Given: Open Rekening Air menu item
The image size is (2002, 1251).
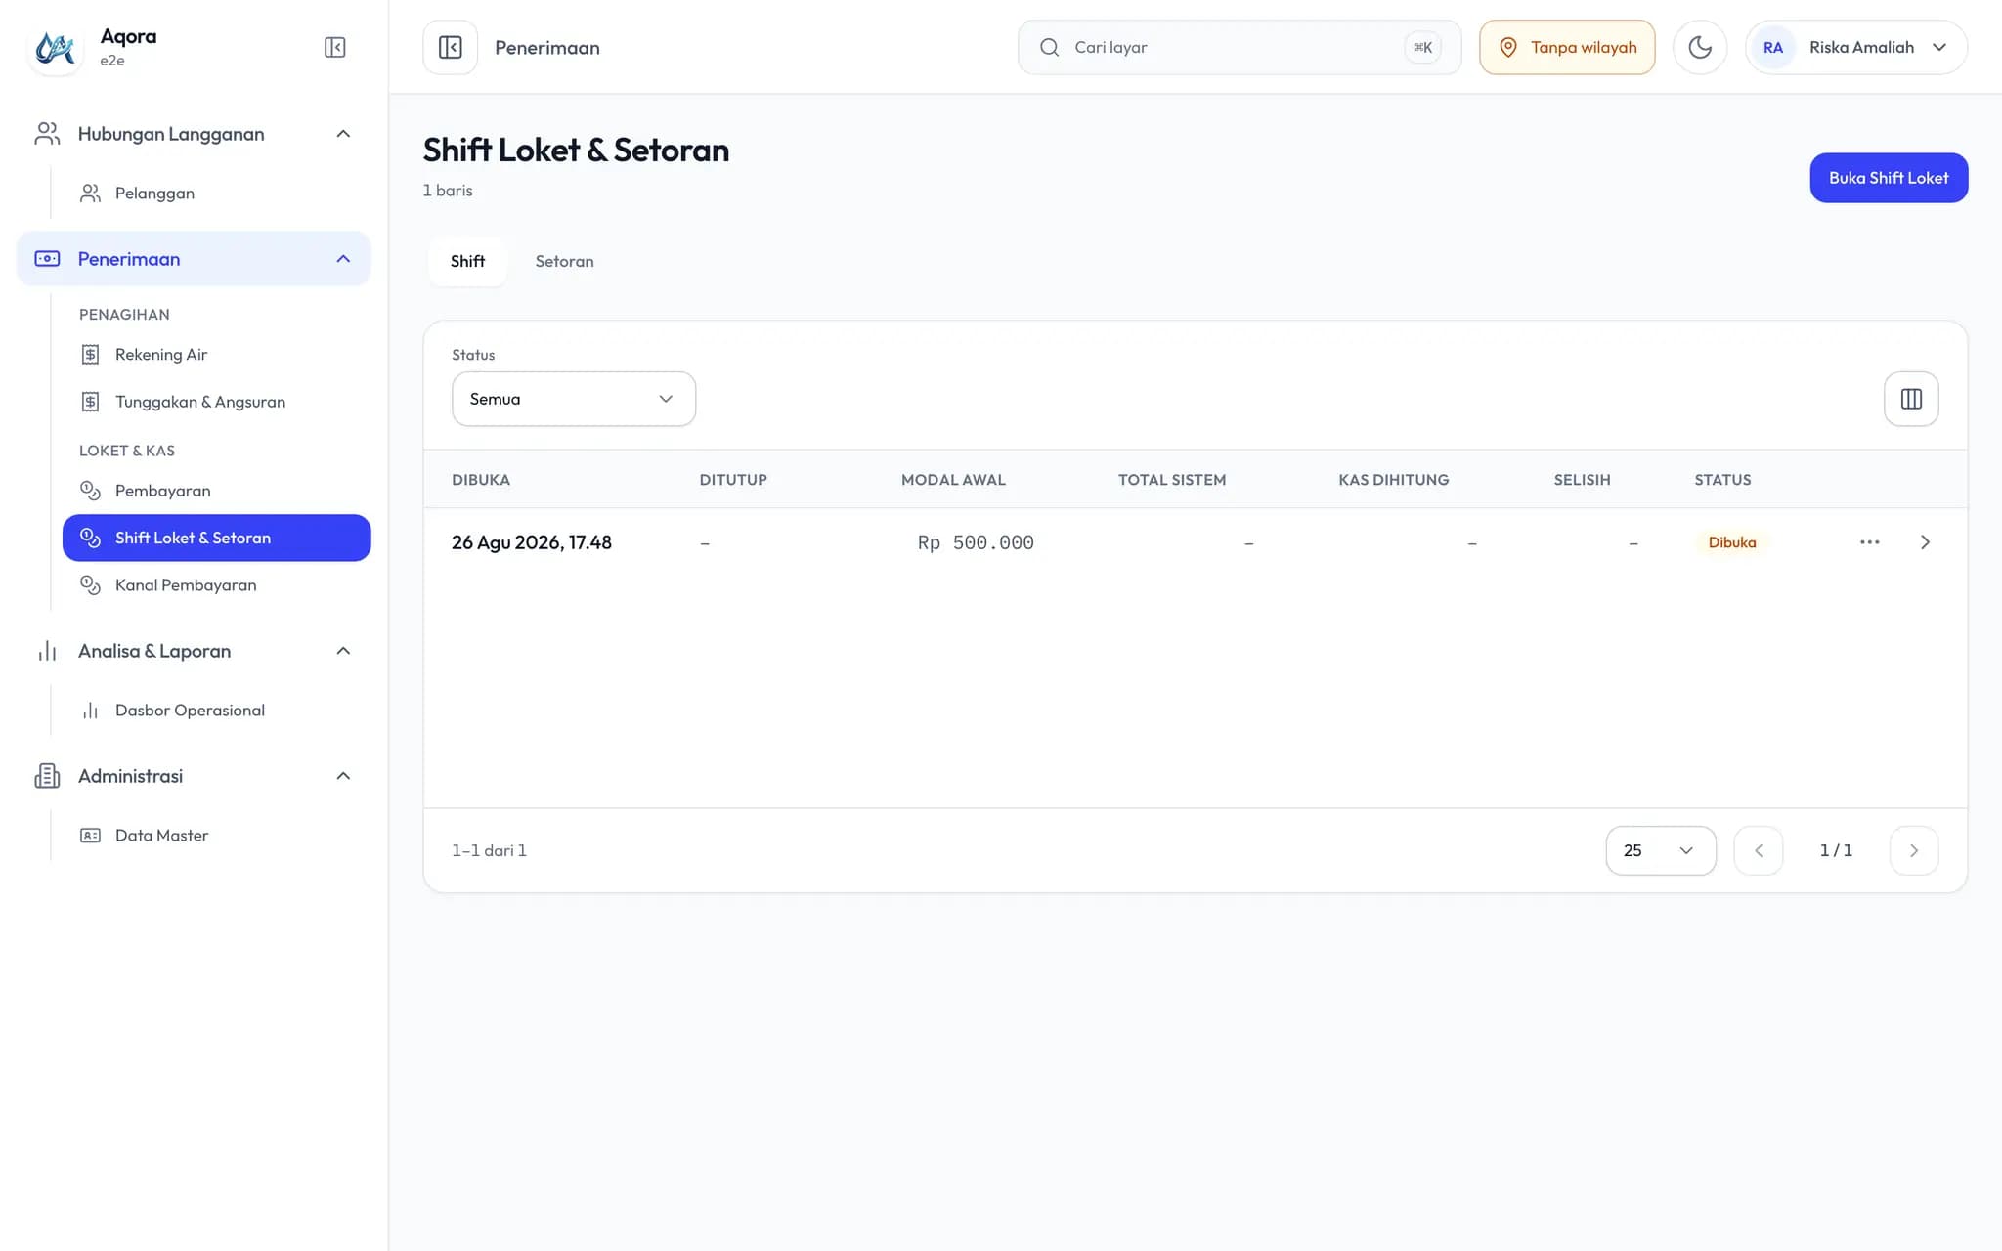Looking at the screenshot, I should [x=216, y=355].
